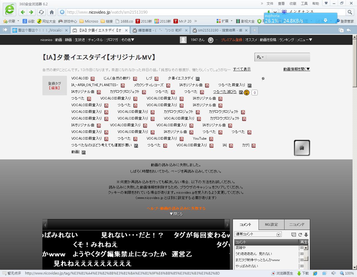Switch to the NG設定 tab
The width and height of the screenshot is (357, 277).
(271, 224)
